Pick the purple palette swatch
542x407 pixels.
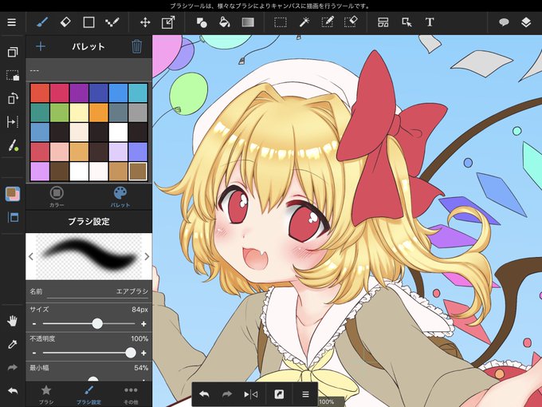79,93
